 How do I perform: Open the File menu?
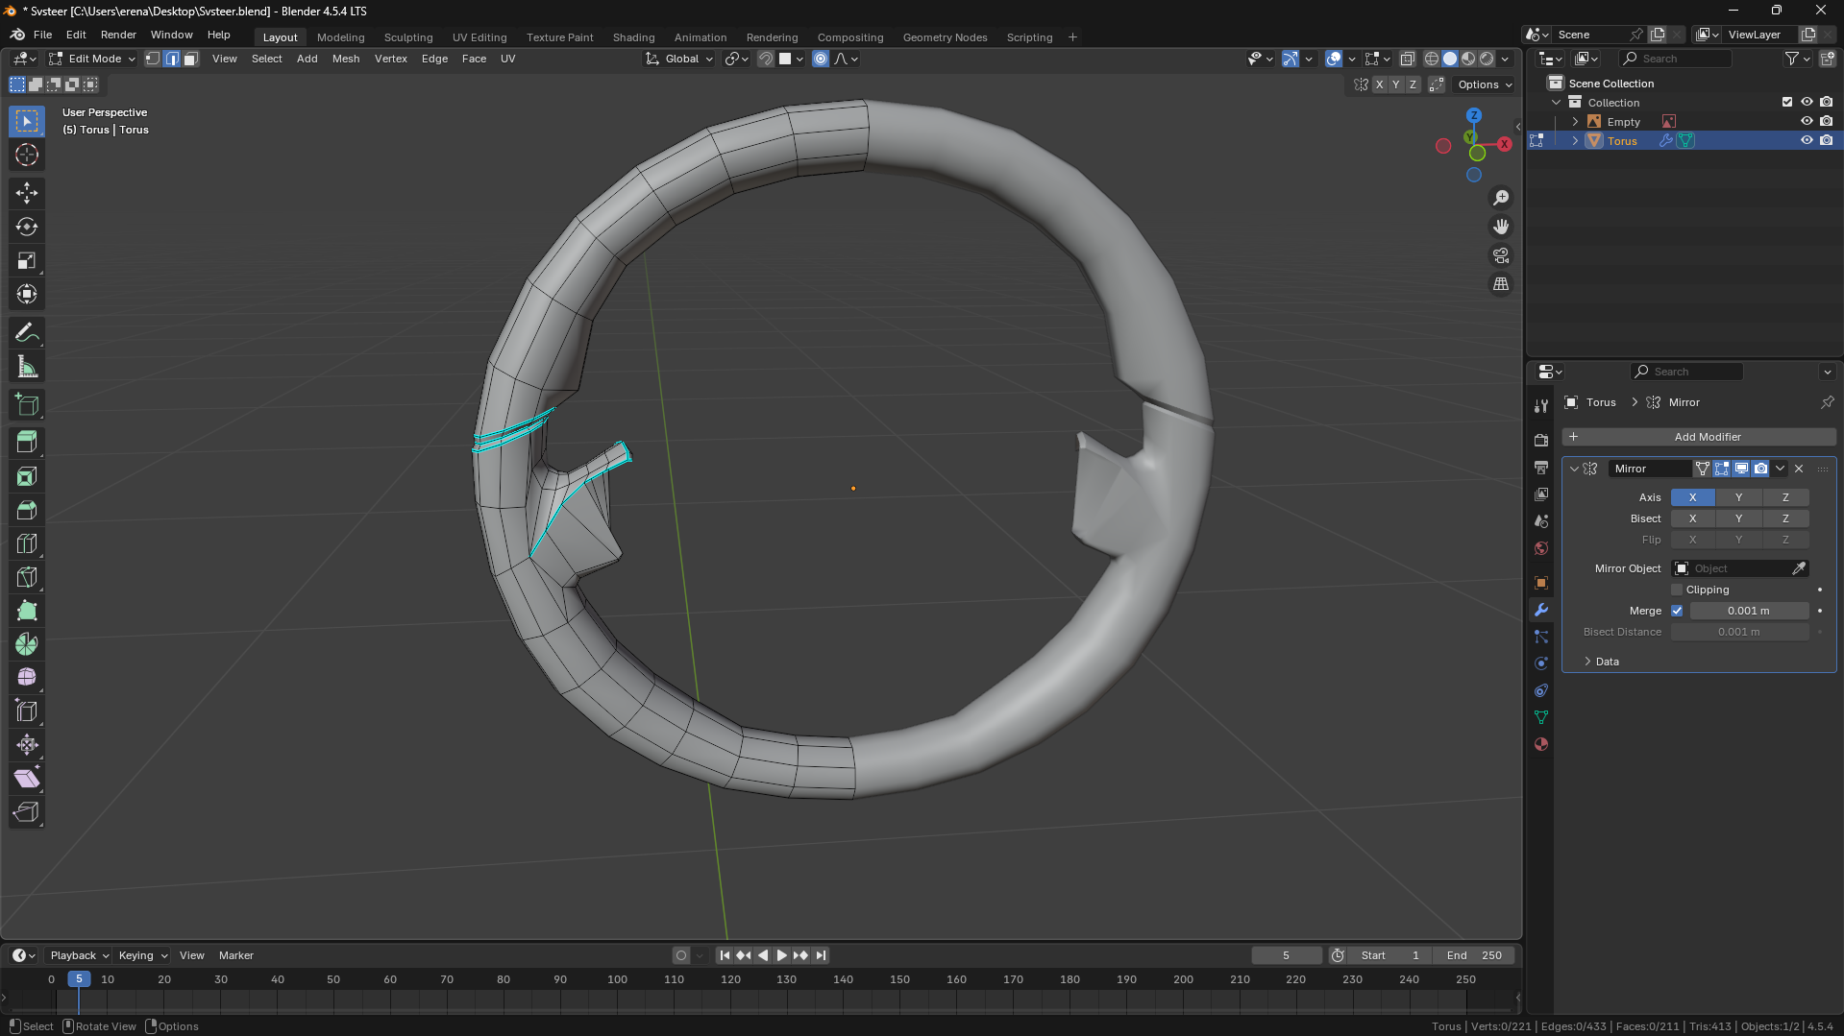coord(42,35)
